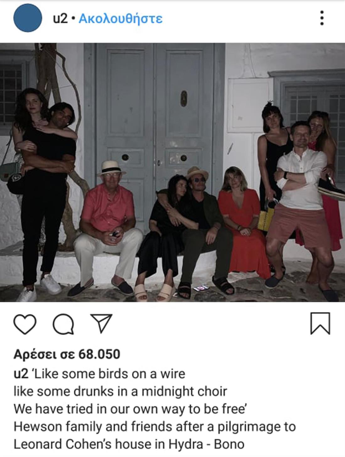The width and height of the screenshot is (345, 457).
Task: Follow u2 via Ακολουθήστε link
Action: (x=121, y=19)
